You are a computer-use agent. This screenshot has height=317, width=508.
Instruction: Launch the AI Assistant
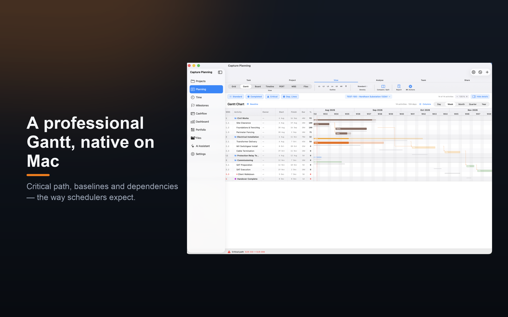pyautogui.click(x=206, y=146)
